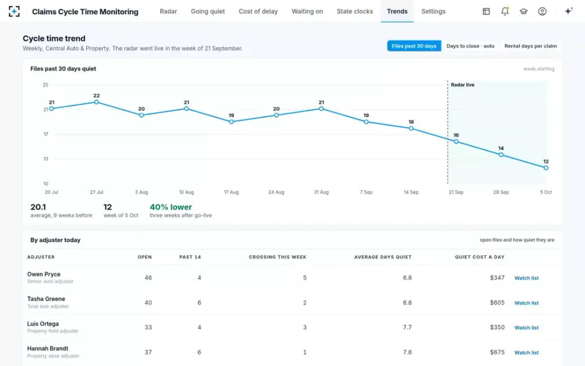
Task: Click the 3 Aug data point
Action: point(141,115)
